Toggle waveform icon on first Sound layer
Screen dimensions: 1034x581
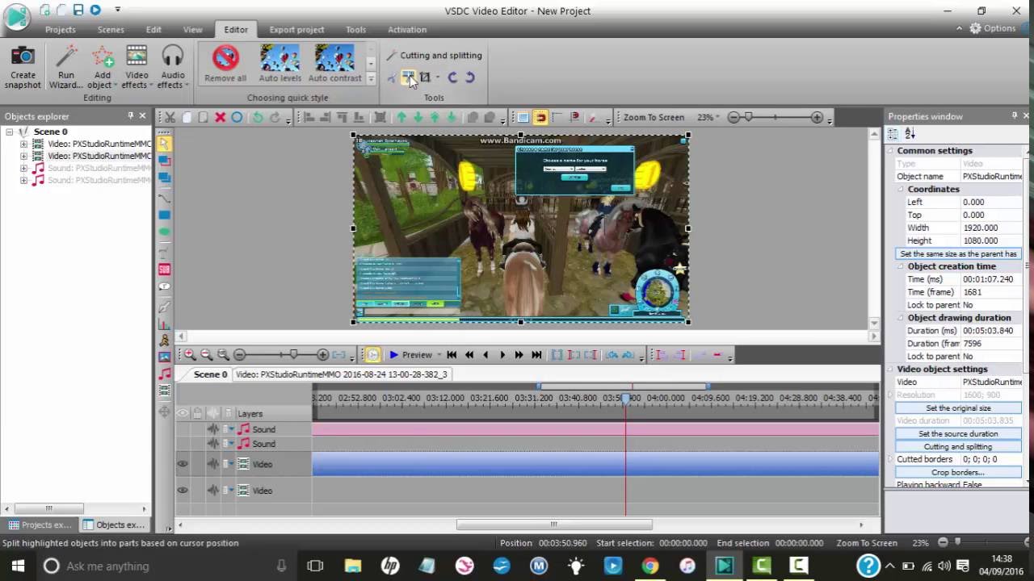pos(213,429)
